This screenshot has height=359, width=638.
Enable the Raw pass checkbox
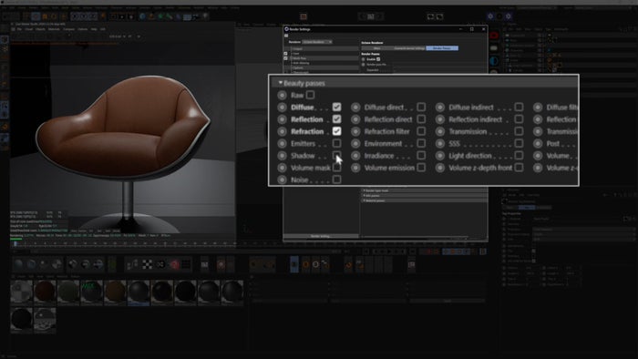pos(310,95)
